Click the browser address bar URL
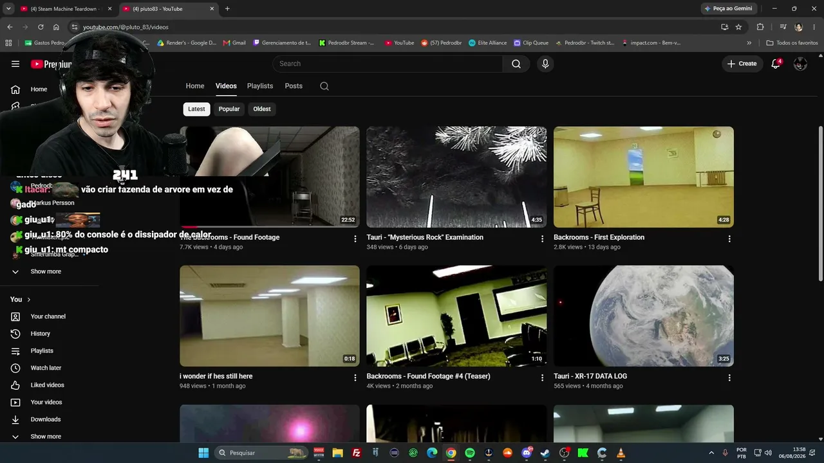This screenshot has height=463, width=824. pos(126,27)
